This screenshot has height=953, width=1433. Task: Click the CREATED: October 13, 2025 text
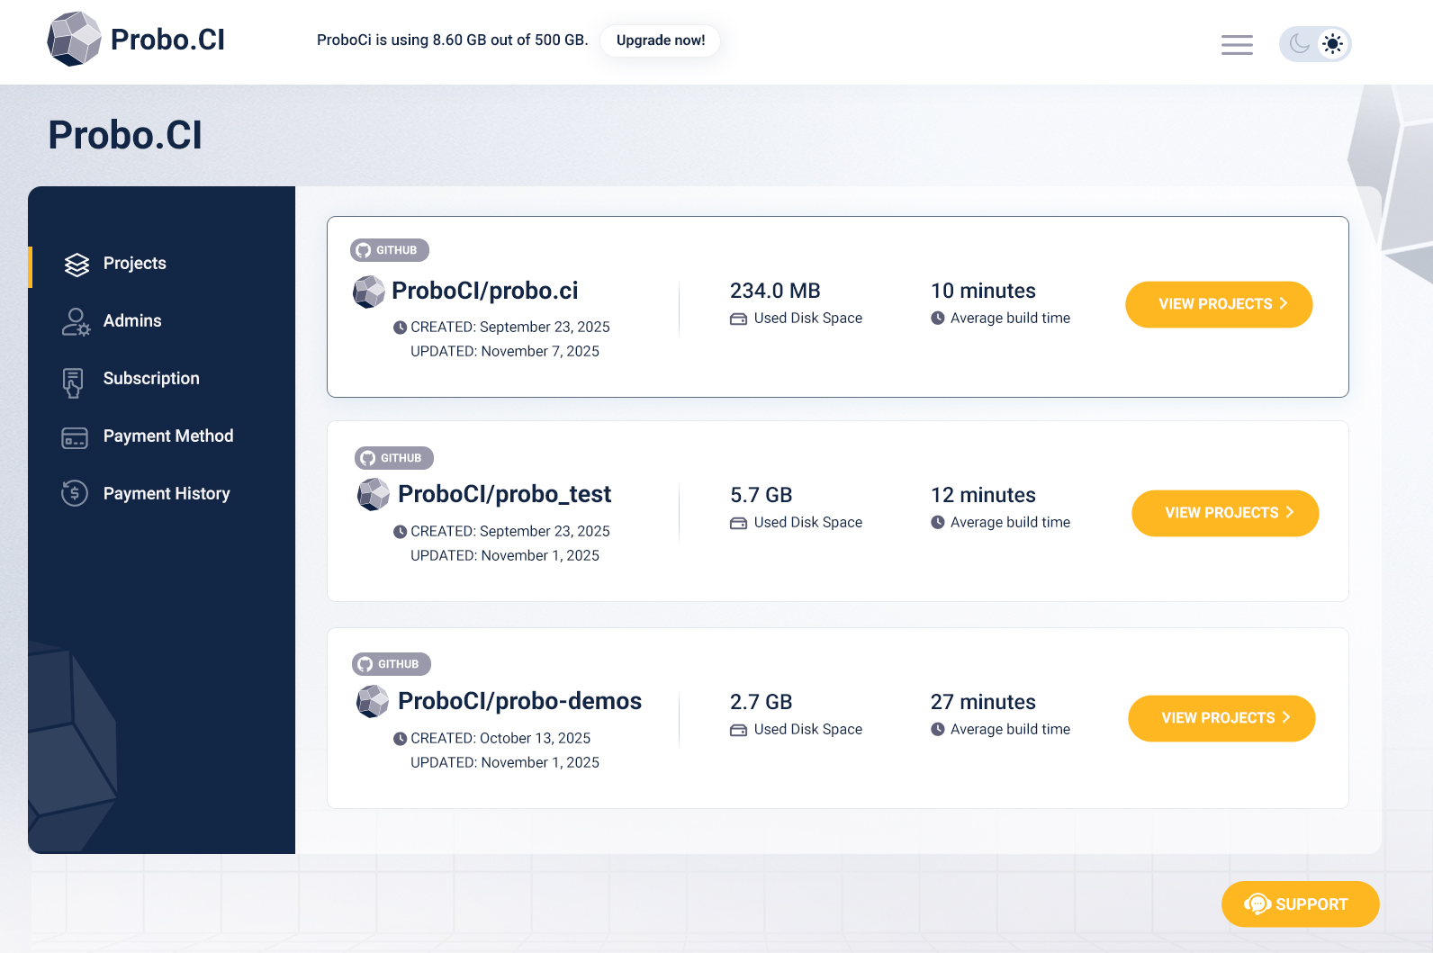[x=500, y=739]
